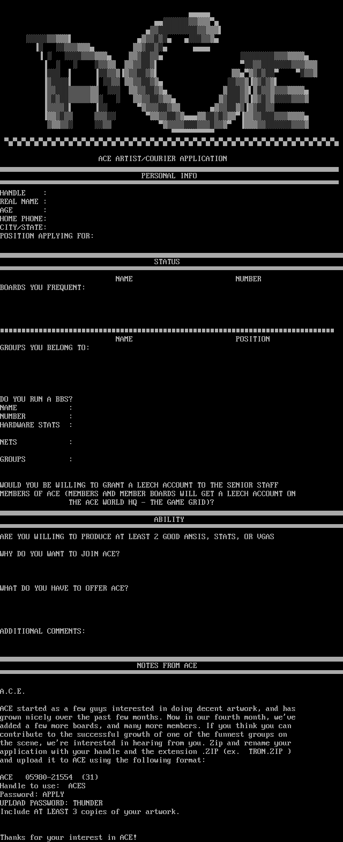
Task: Jump to the STATUS section header
Action: [167, 262]
